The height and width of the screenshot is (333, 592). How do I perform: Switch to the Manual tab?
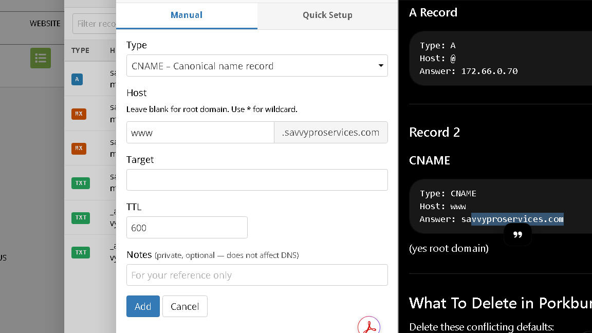187,15
